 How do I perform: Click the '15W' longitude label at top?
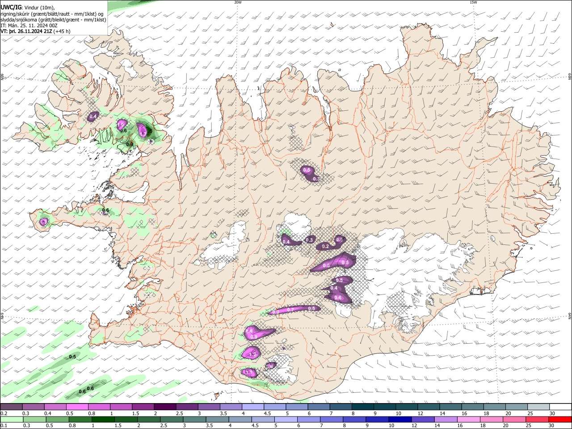click(473, 2)
